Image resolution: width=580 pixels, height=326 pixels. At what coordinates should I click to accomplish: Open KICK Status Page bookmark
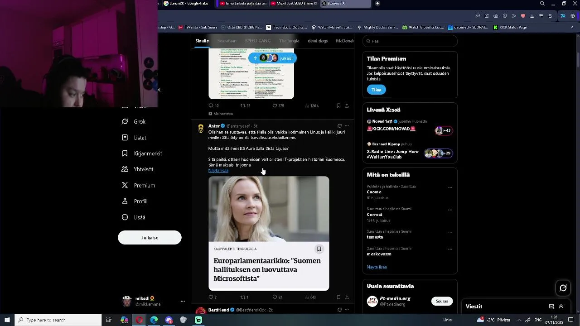click(x=510, y=27)
